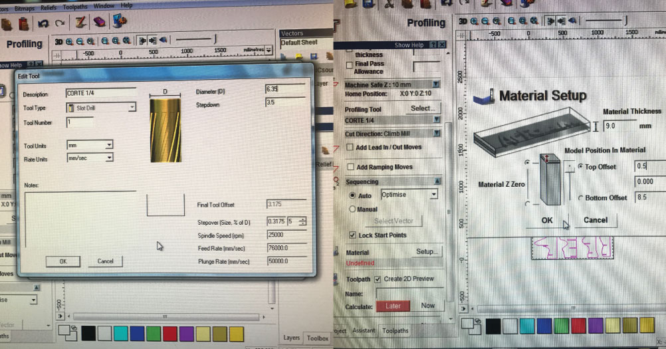Viewport: 666px width, 349px height.
Task: Click Zoom In in the left window view toolbar
Action: point(69,42)
